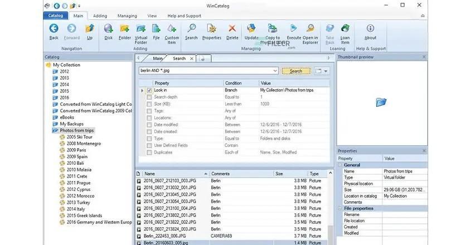Image resolution: width=466 pixels, height=245 pixels.
Task: Enable the Search depth checkbox
Action: point(149,97)
